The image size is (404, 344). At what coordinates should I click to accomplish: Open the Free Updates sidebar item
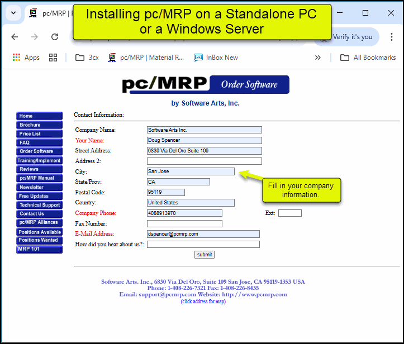[x=40, y=196]
